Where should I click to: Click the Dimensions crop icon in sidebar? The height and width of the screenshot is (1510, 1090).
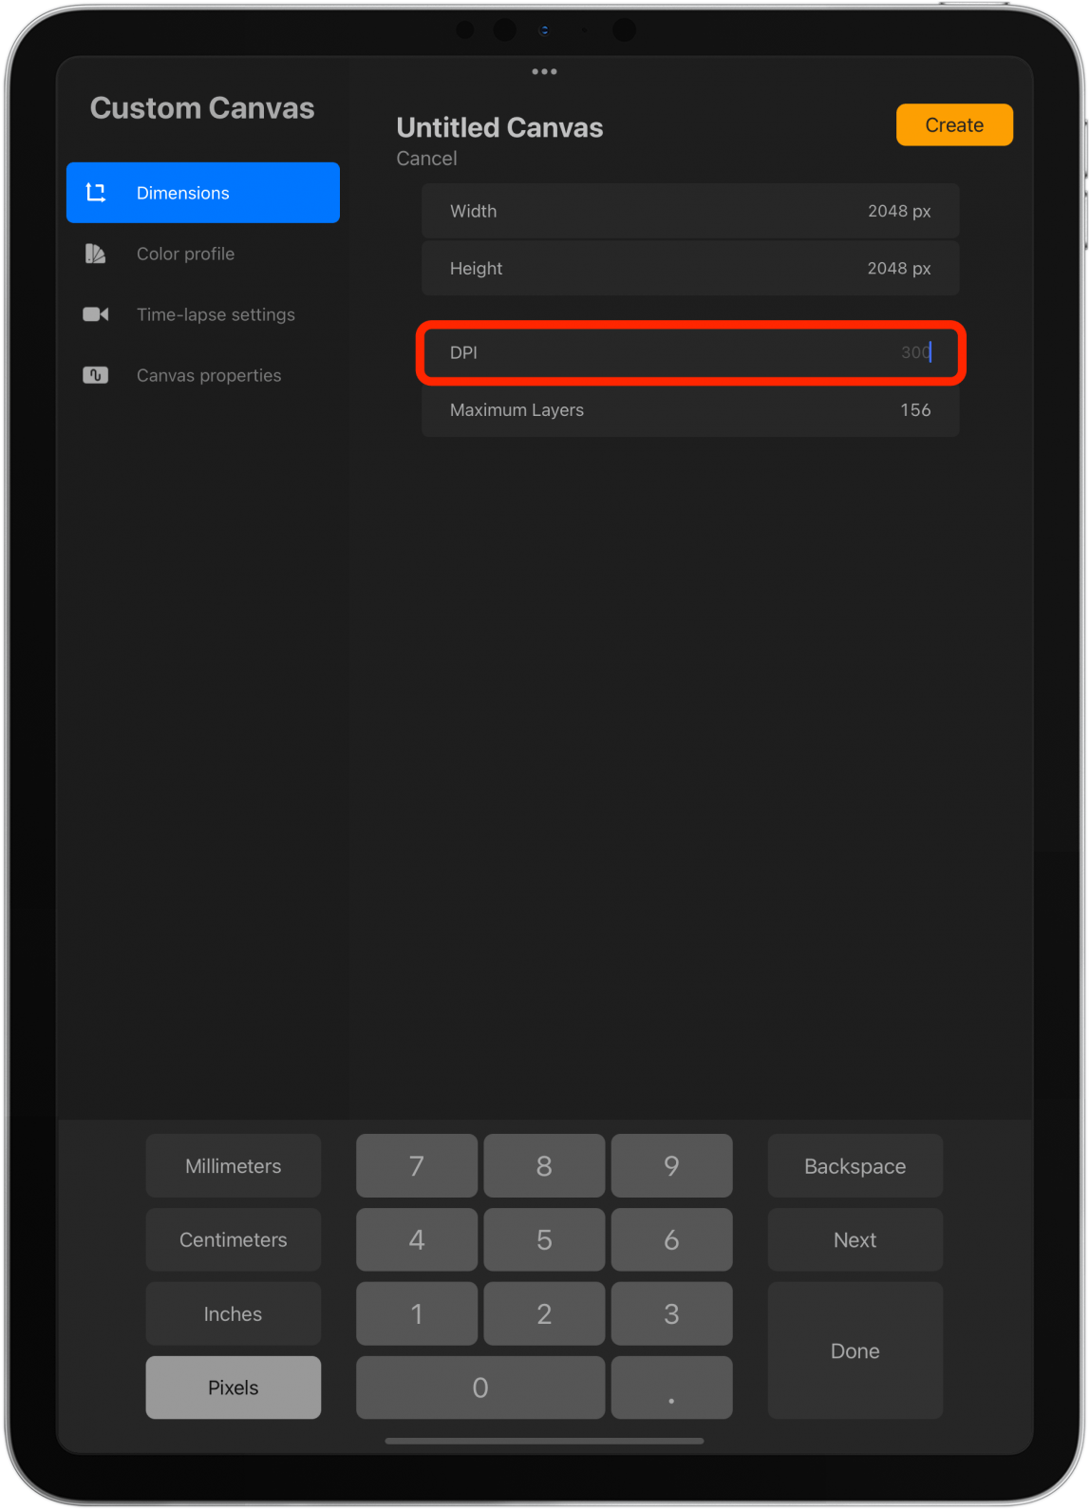pos(96,193)
